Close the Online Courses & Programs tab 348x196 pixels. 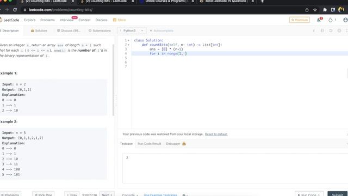pos(192,1)
